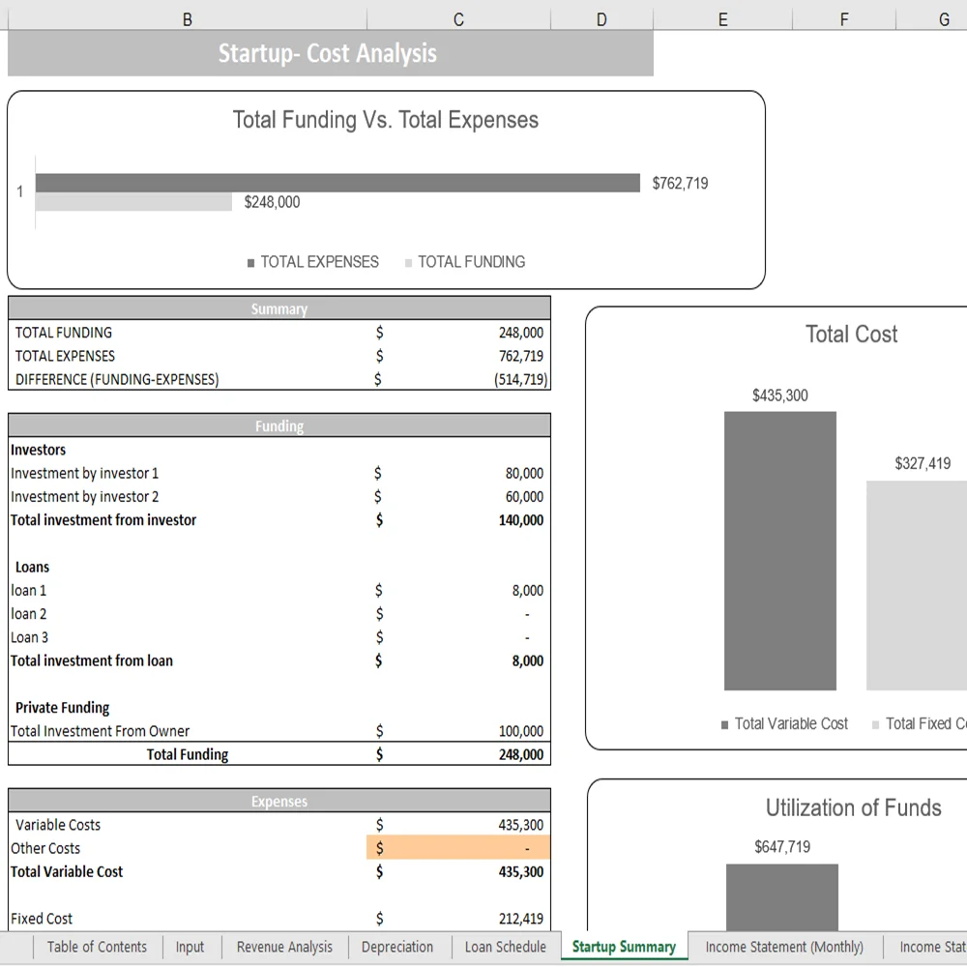Viewport: 967px width, 967px height.
Task: Click column C header to select it
Action: click(457, 18)
